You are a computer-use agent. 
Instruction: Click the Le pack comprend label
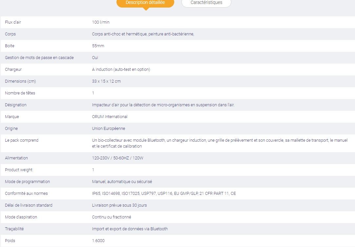(22, 140)
